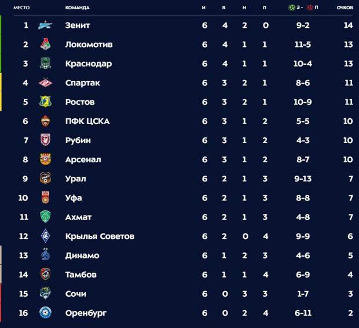Screen dimensions: 359x328
Task: Select the Сочи team row name
Action: click(x=75, y=294)
